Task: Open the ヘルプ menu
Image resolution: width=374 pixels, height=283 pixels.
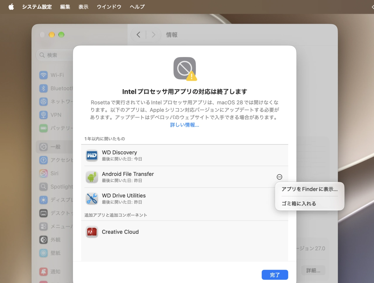Action: pos(137,7)
